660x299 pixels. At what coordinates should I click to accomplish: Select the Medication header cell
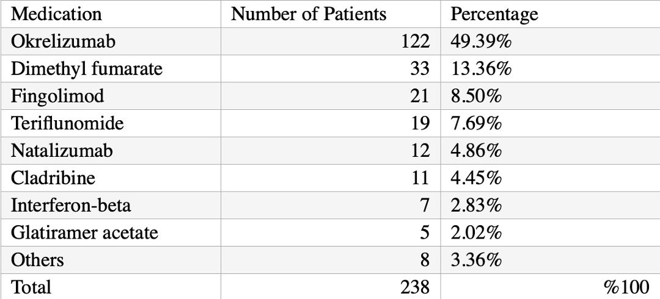click(x=111, y=14)
